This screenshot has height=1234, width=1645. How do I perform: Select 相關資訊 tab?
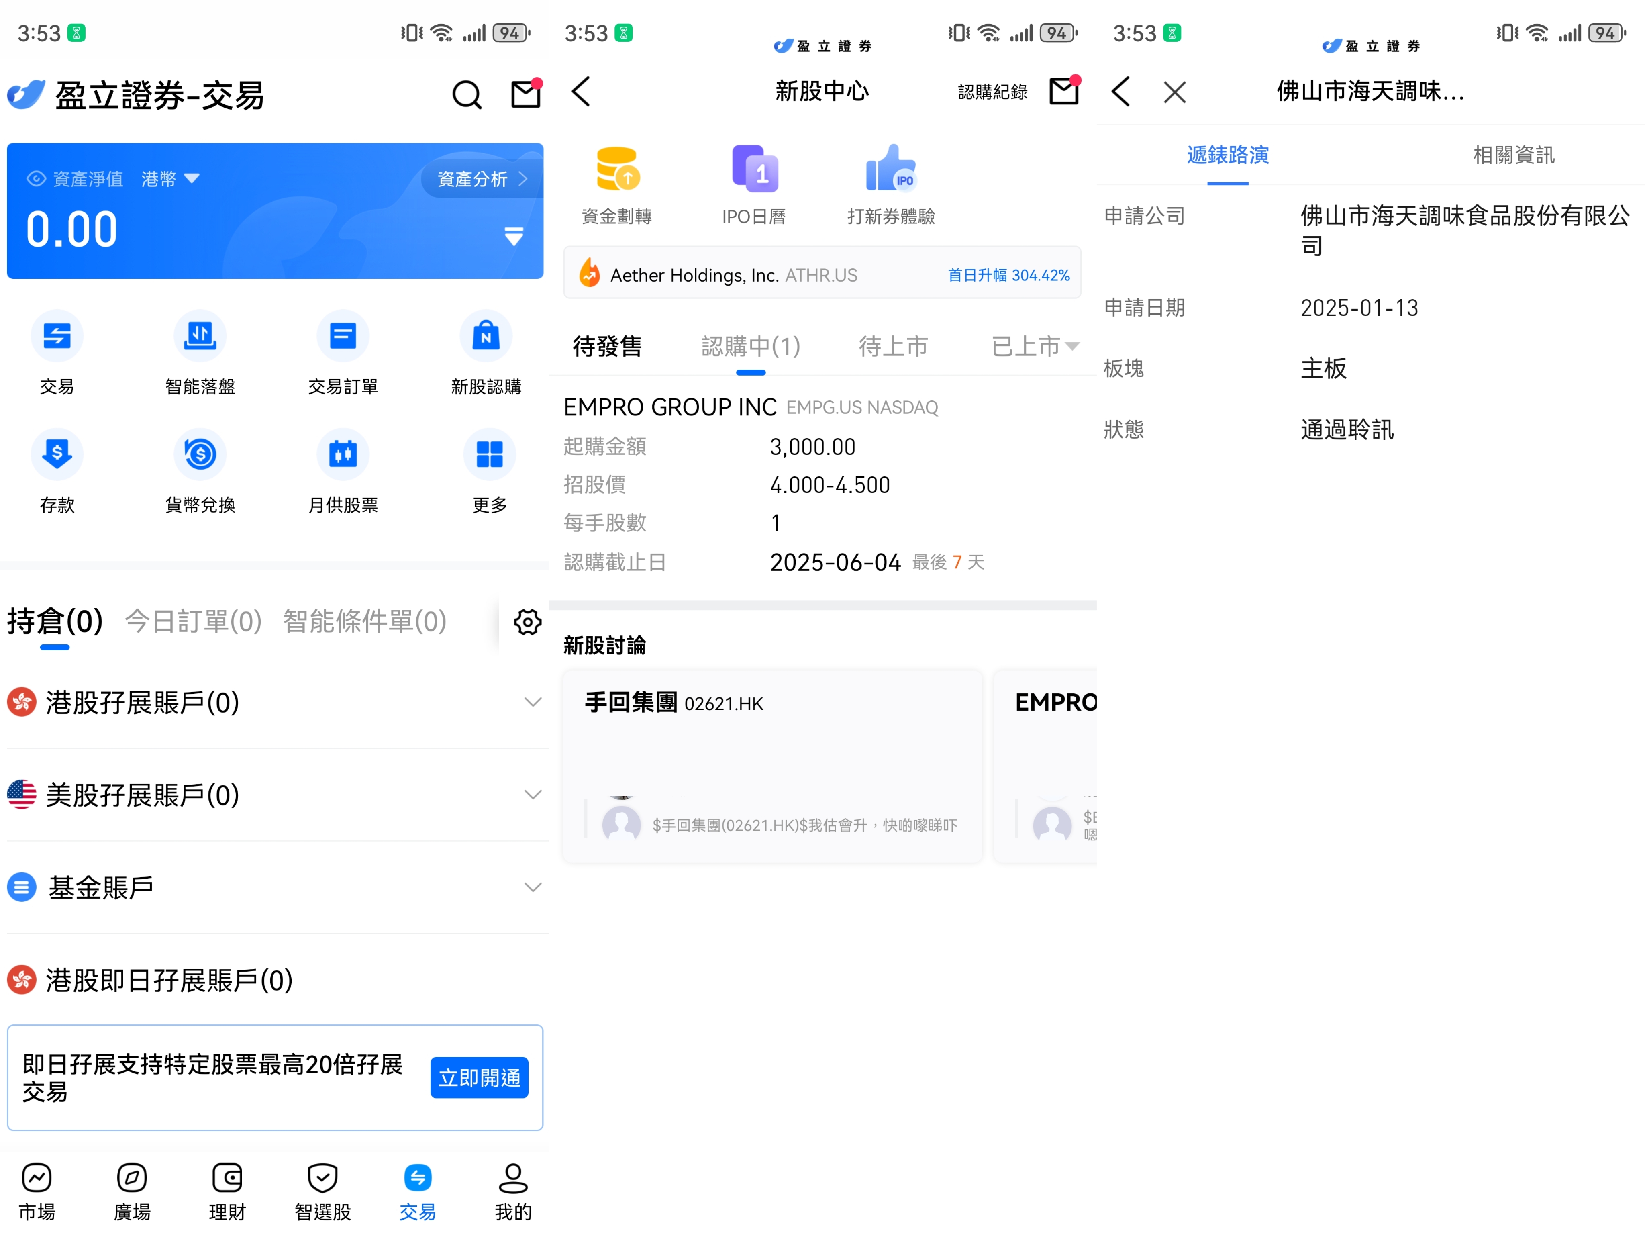[x=1513, y=155]
